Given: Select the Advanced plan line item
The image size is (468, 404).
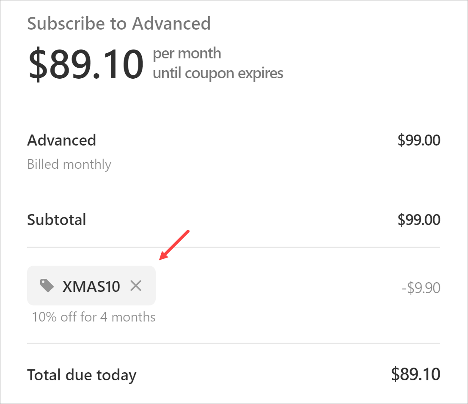Looking at the screenshot, I should [x=62, y=140].
